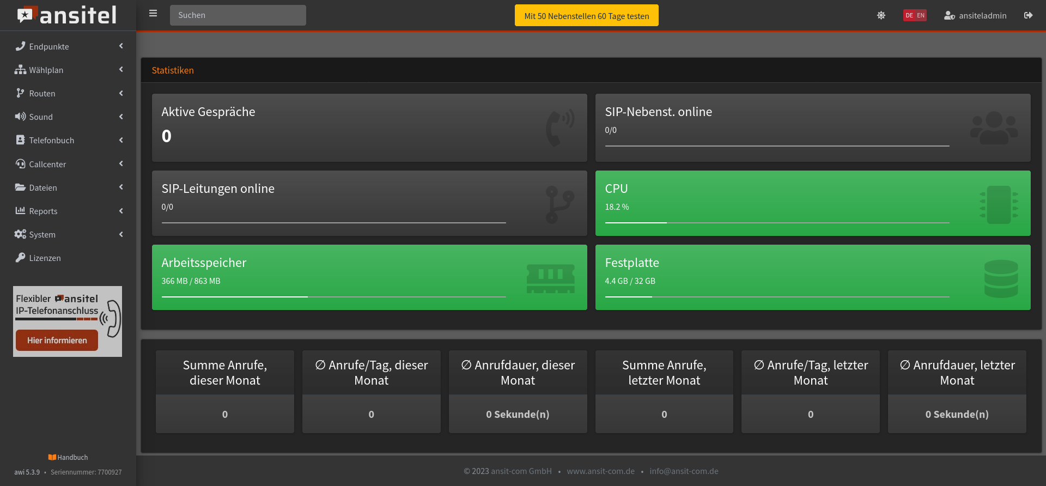Click the logout icon in header
Viewport: 1046px width, 486px height.
click(1028, 15)
